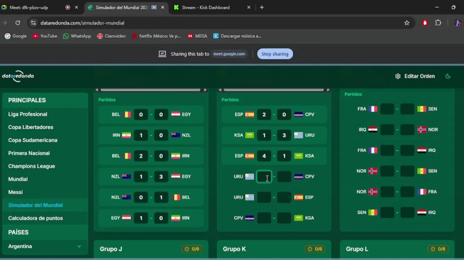464x260 pixels.
Task: Select Champions League in sidebar
Action: (x=32, y=166)
